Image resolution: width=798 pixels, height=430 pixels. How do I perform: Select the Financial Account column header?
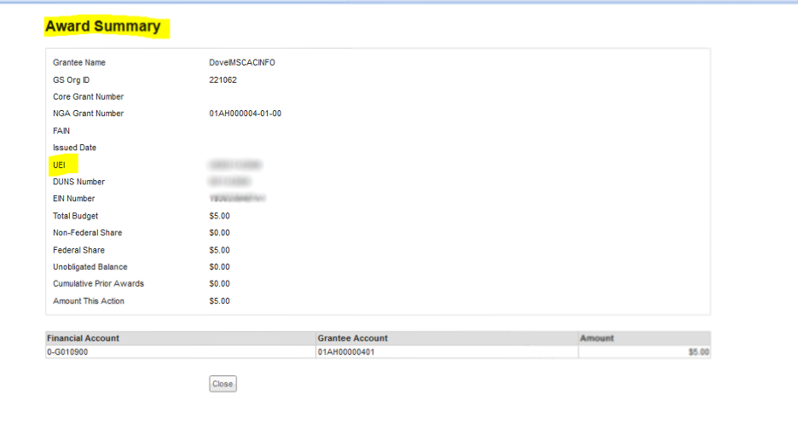pyautogui.click(x=83, y=339)
